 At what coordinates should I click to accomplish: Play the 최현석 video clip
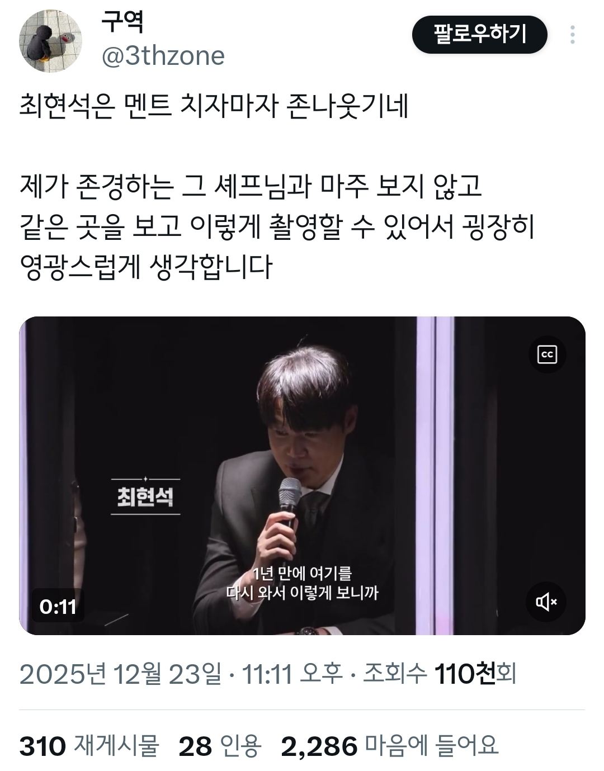pos(302,476)
